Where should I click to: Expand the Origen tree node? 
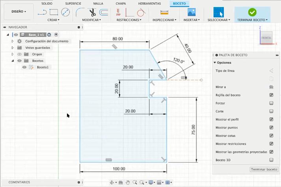click(12, 54)
